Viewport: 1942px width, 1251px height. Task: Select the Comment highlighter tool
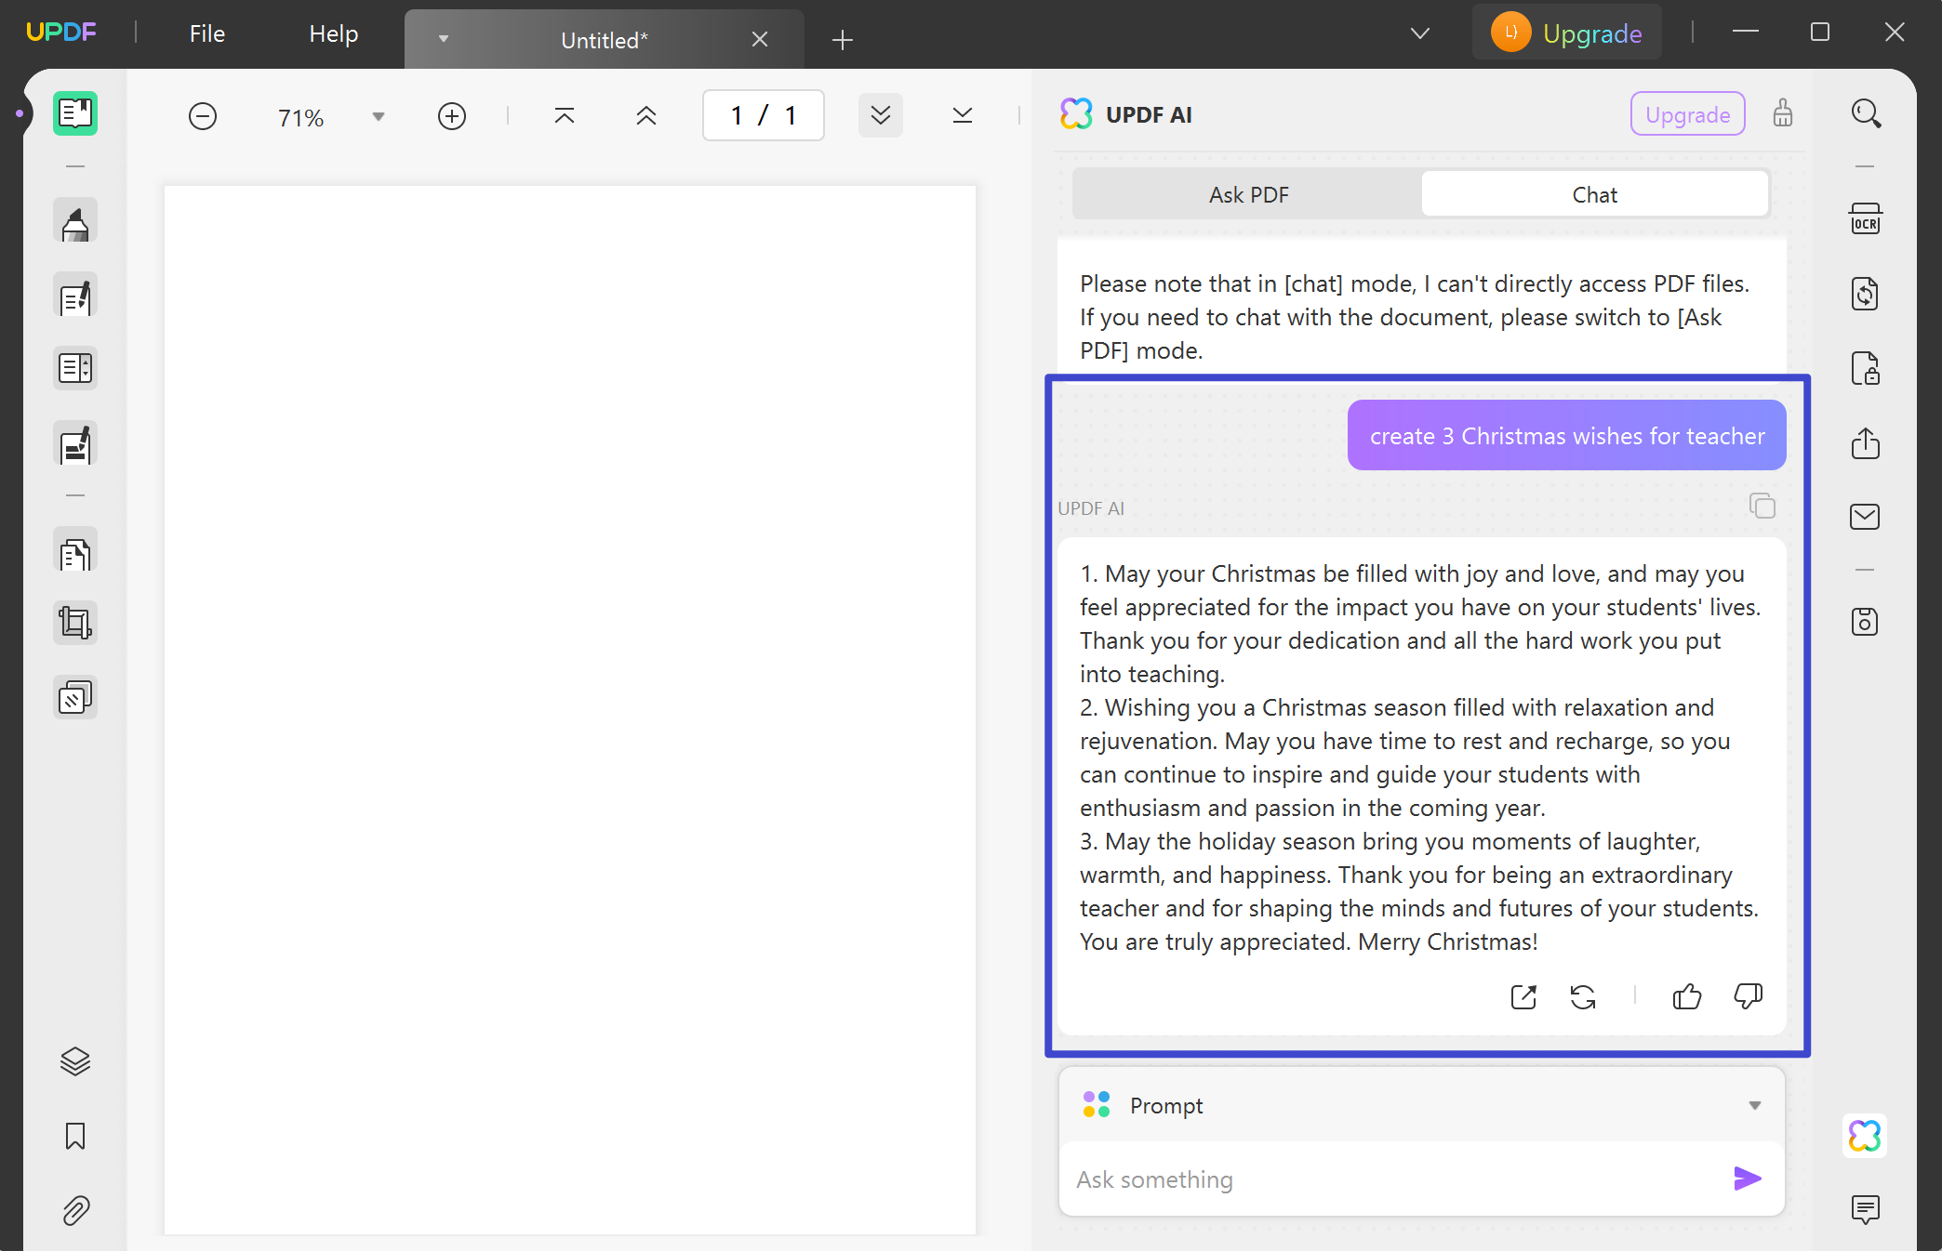pyautogui.click(x=75, y=223)
